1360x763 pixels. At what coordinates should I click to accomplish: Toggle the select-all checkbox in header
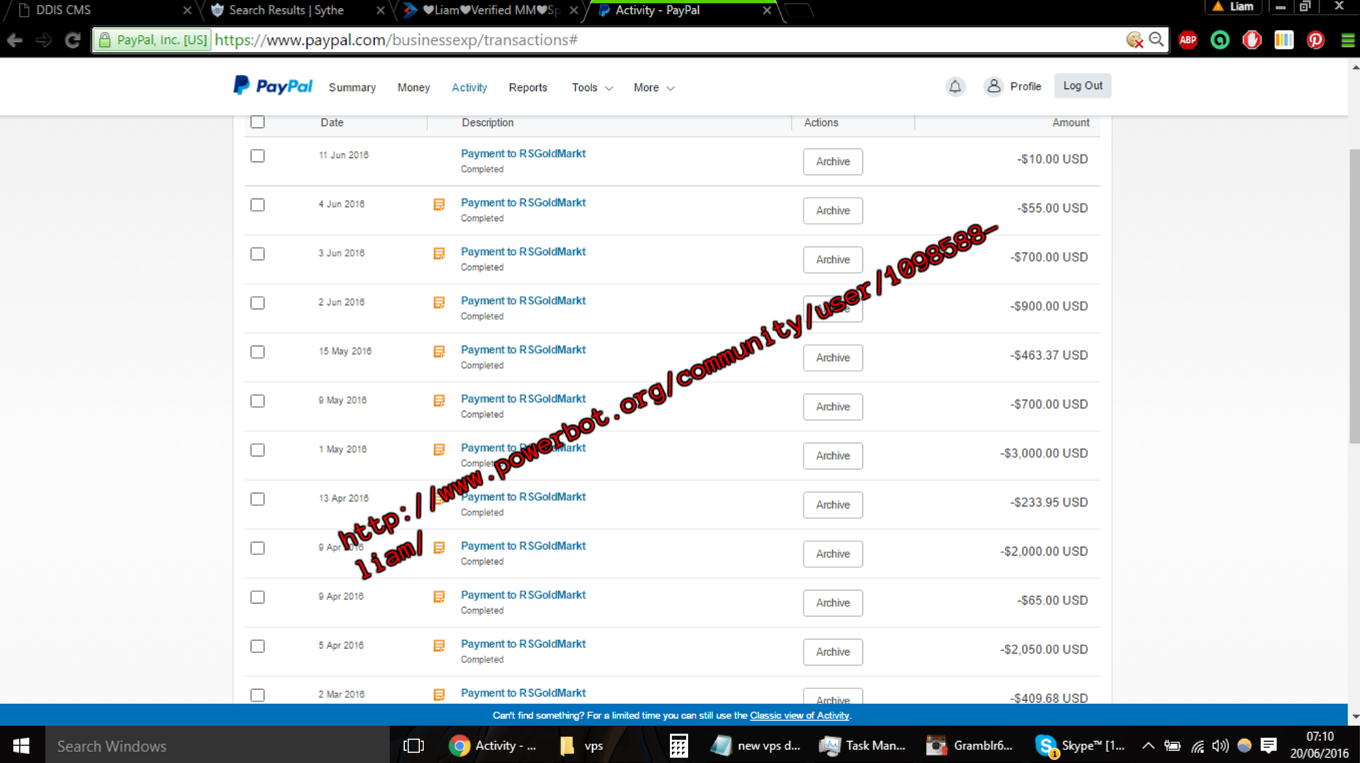click(258, 122)
